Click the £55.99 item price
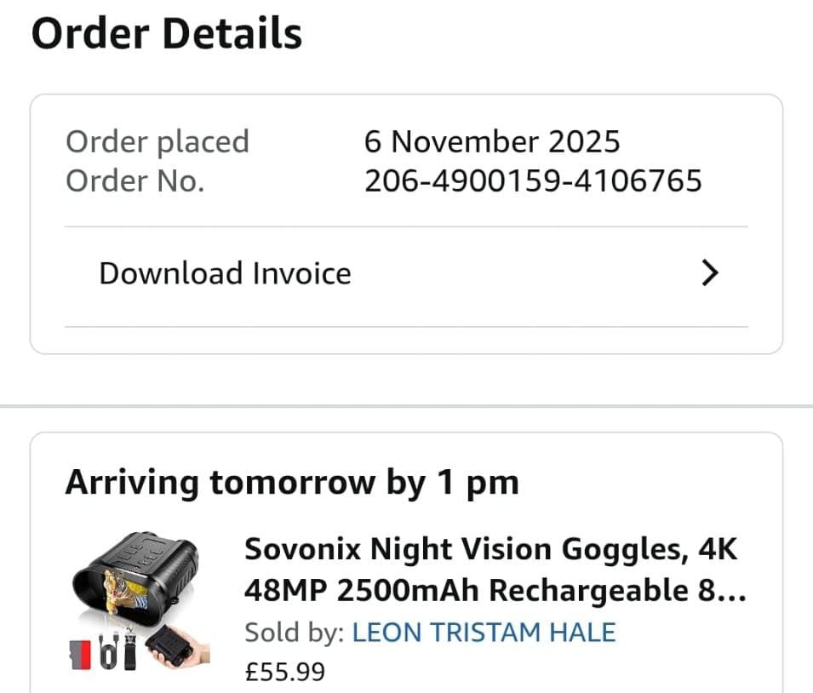Viewport: 813px width, 693px height. [284, 672]
